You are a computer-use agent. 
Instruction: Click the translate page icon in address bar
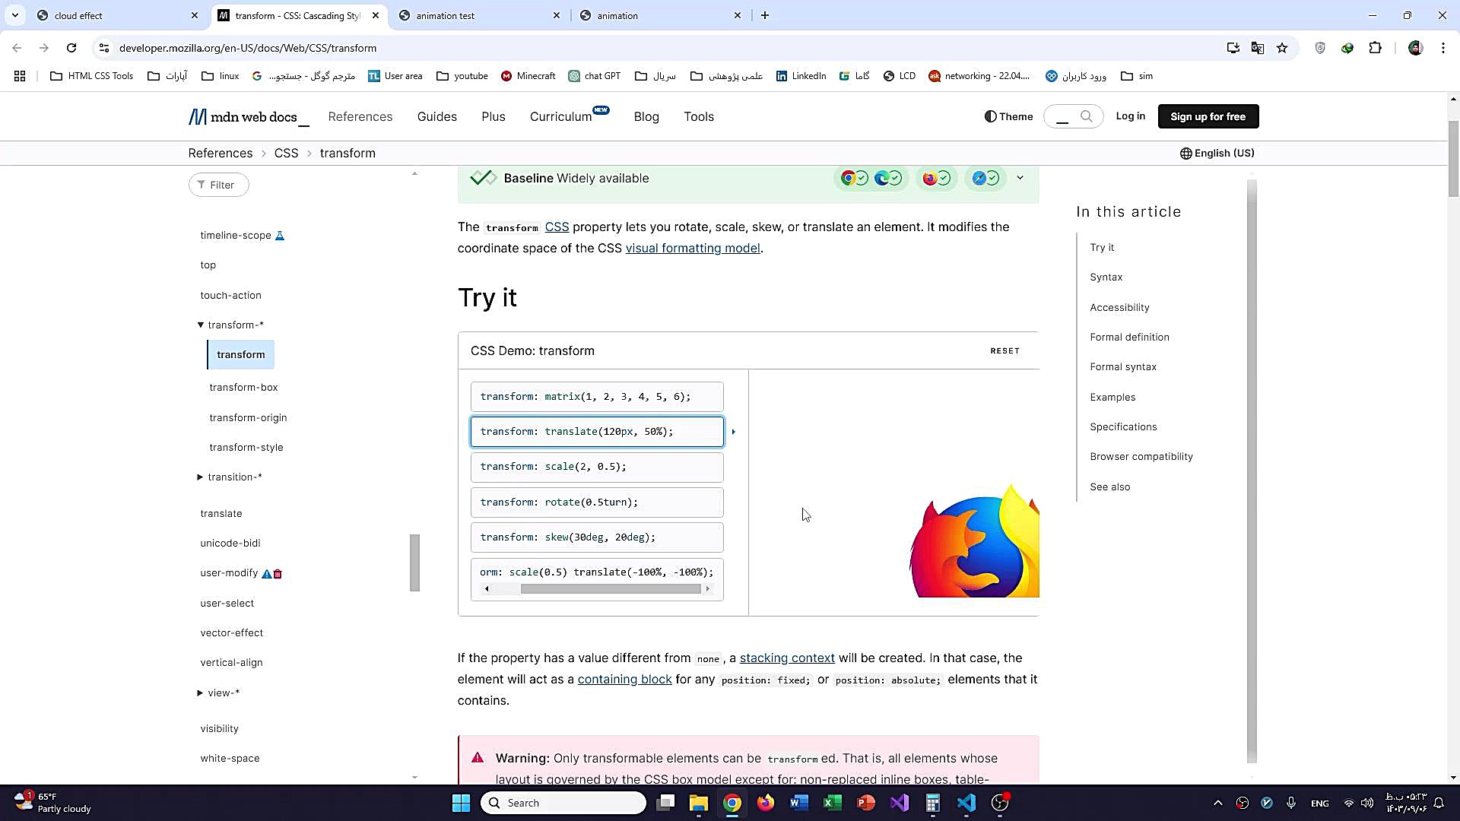coord(1258,48)
